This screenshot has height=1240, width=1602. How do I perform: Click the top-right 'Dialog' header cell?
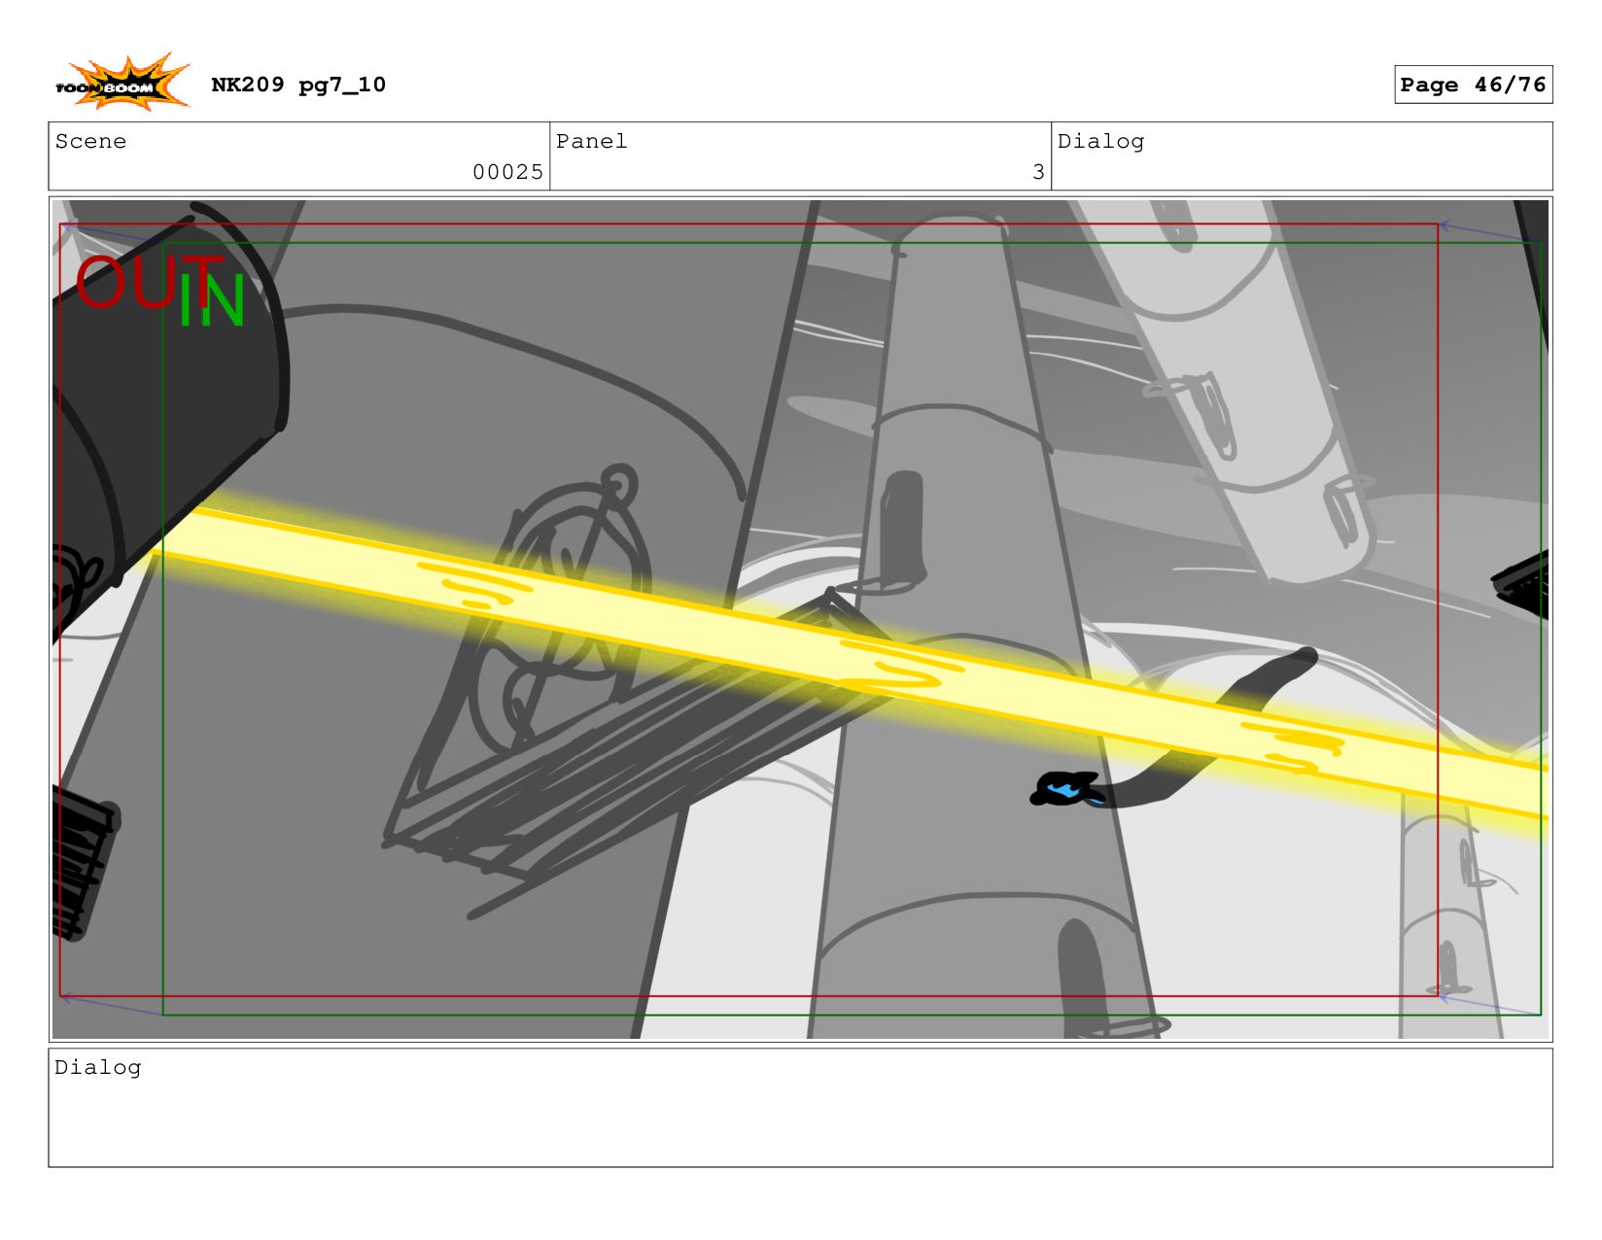[x=1302, y=156]
